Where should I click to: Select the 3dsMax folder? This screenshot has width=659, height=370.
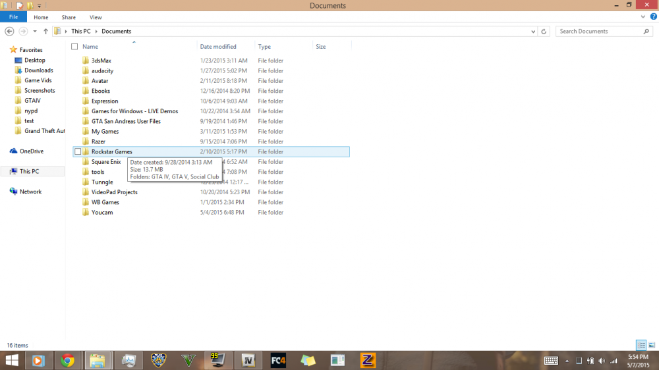coord(101,61)
